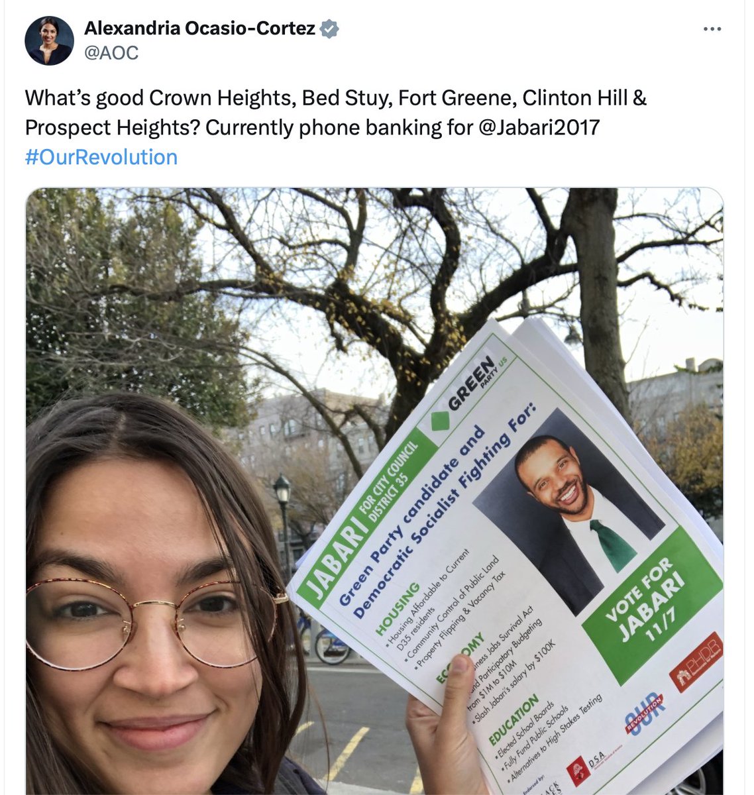The height and width of the screenshot is (795, 754).
Task: Click the Our Revolution logo on flyer
Action: pos(645,714)
